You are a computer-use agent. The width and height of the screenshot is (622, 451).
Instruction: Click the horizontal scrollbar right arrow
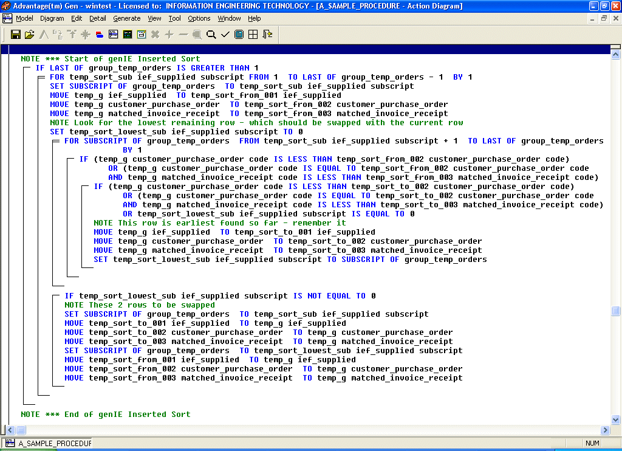click(x=606, y=430)
